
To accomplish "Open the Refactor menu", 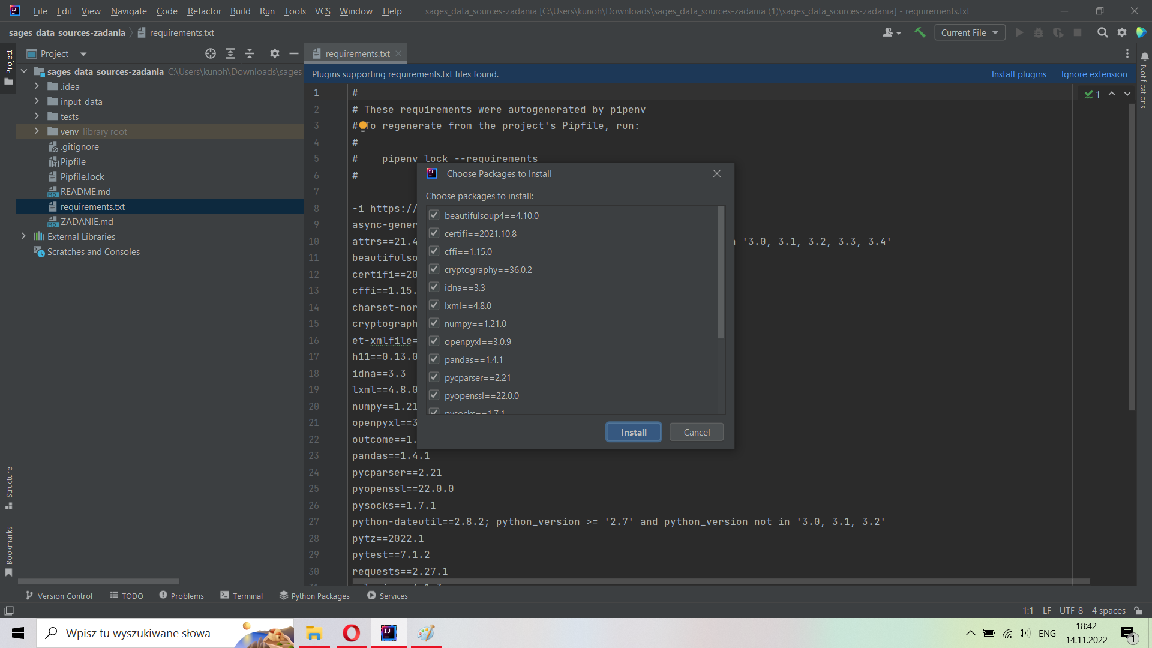I will (x=204, y=10).
